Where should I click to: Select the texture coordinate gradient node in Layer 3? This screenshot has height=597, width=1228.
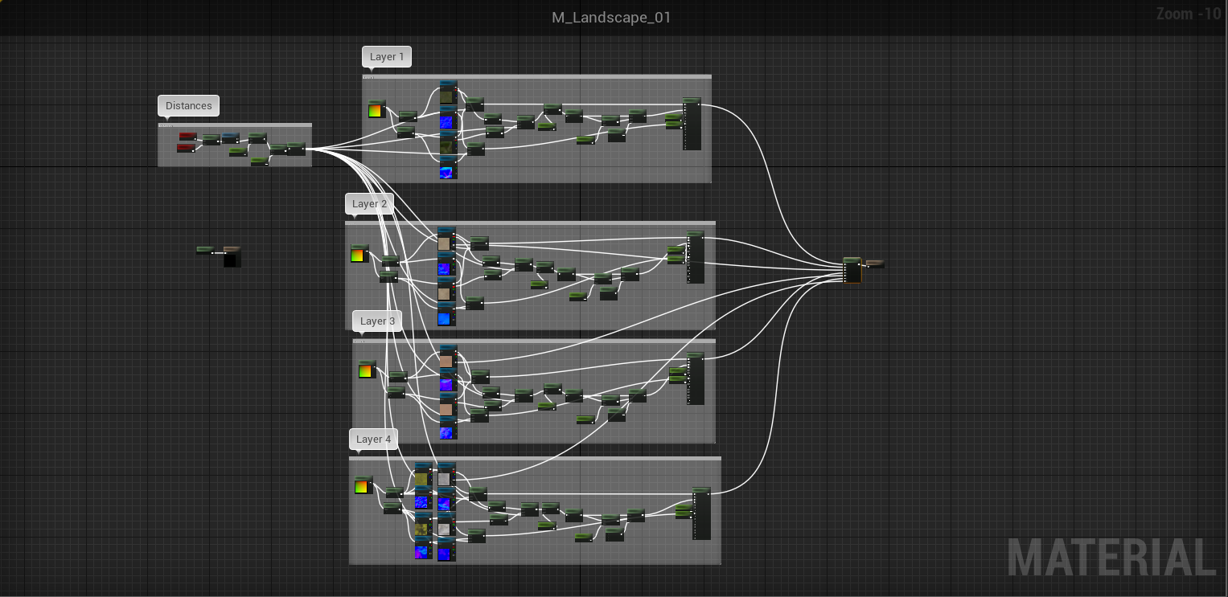pos(367,370)
